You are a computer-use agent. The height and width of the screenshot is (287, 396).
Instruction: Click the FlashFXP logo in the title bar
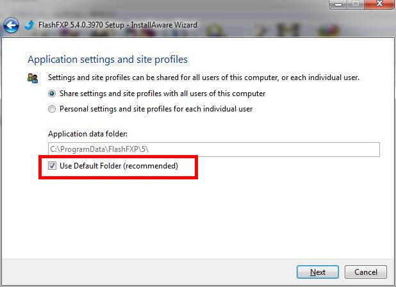pyautogui.click(x=29, y=26)
